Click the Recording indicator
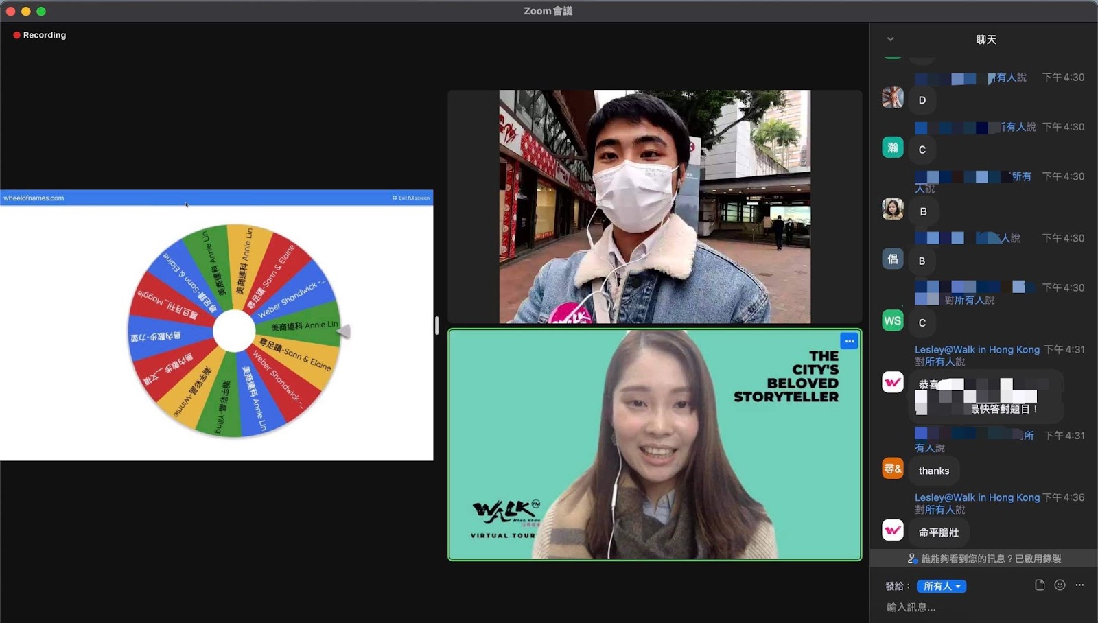This screenshot has height=623, width=1098. (x=40, y=35)
